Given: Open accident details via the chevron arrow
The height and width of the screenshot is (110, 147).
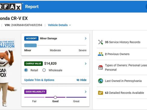Looking at the screenshot, I should coord(86,38).
